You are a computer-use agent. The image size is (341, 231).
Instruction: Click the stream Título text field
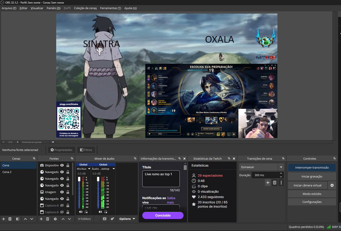(x=161, y=179)
